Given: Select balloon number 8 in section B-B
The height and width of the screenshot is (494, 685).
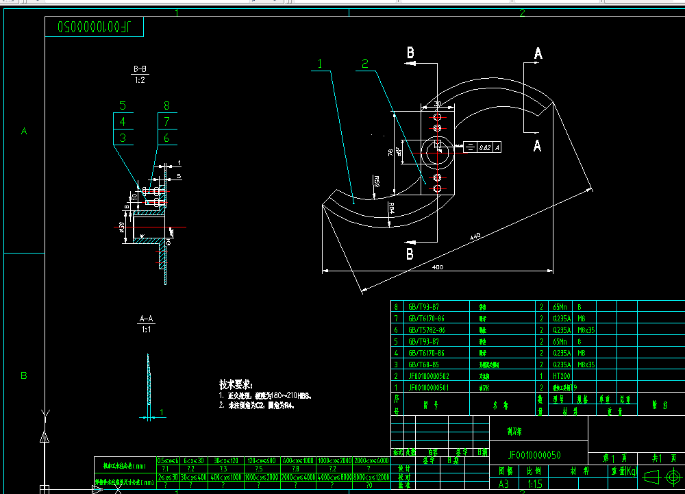Looking at the screenshot, I should (x=166, y=106).
